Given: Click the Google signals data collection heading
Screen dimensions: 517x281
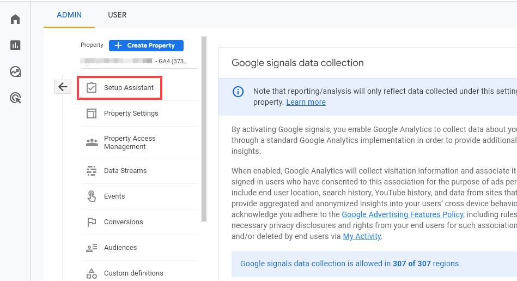Looking at the screenshot, I should [297, 63].
